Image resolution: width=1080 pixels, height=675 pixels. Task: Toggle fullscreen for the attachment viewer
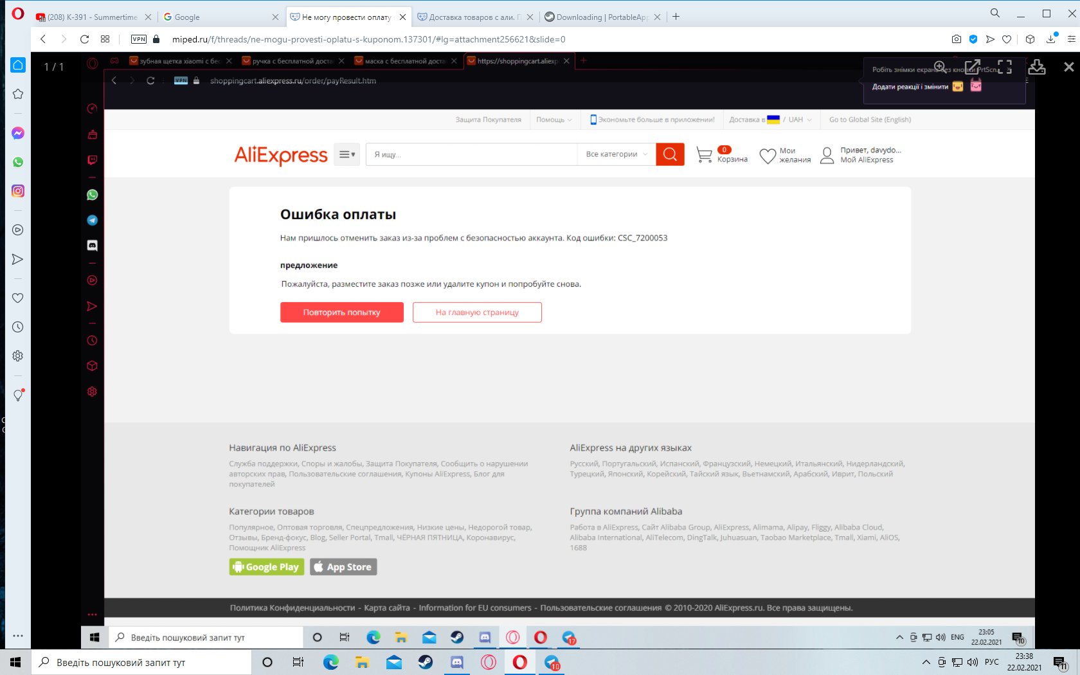click(x=1005, y=67)
